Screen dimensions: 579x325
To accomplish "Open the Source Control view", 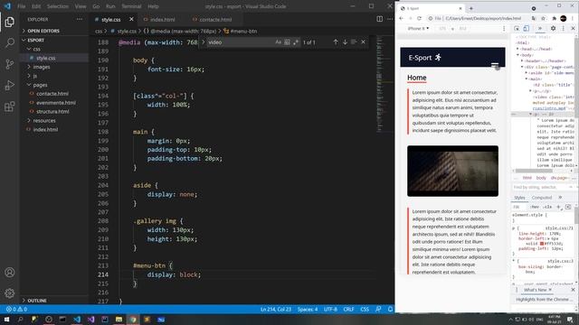I will click(x=10, y=64).
